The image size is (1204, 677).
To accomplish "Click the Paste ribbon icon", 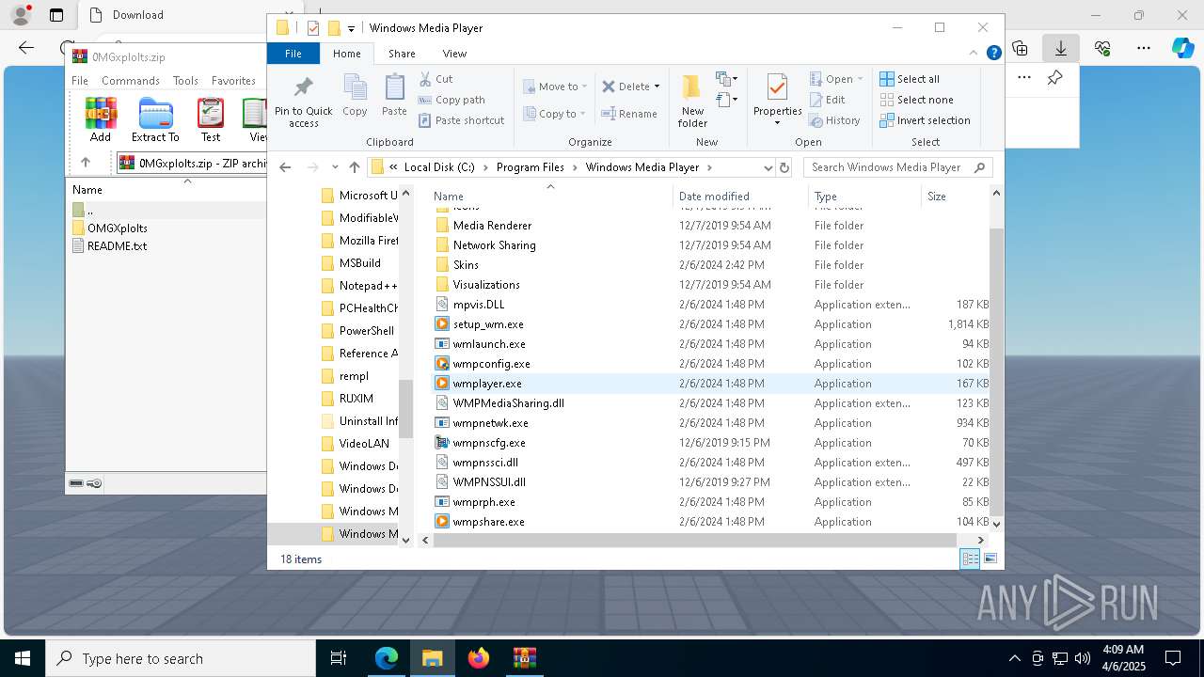I will (394, 96).
